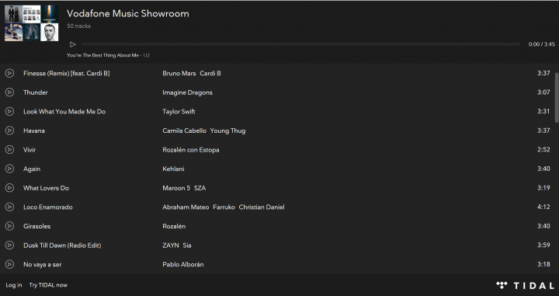
Task: Select track title No vaya a ser
Action: 43,264
